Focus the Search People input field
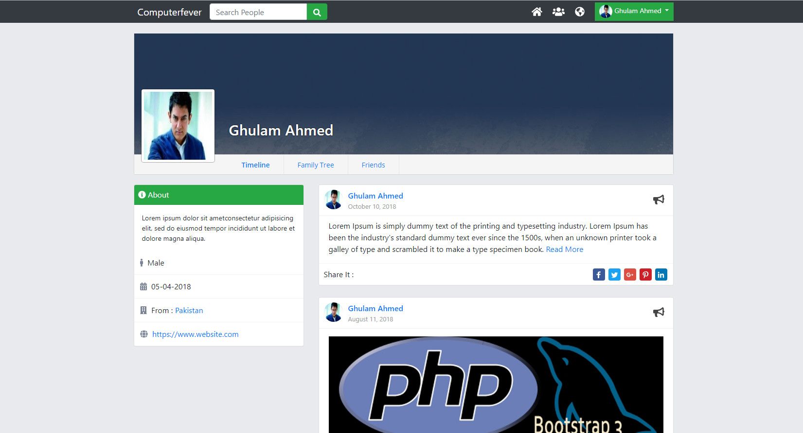 pyautogui.click(x=258, y=12)
